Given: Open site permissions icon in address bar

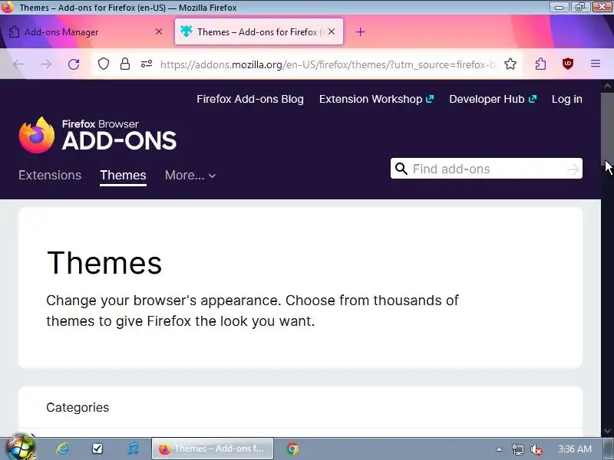Looking at the screenshot, I should (147, 64).
